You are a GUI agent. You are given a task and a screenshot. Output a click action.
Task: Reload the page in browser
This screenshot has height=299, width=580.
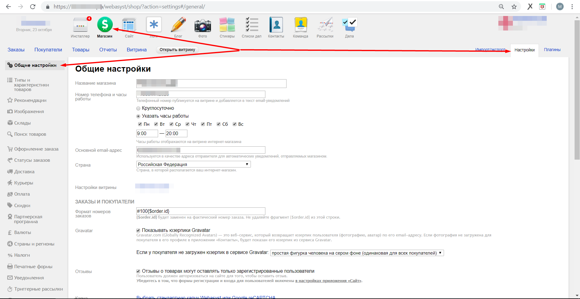pos(33,7)
